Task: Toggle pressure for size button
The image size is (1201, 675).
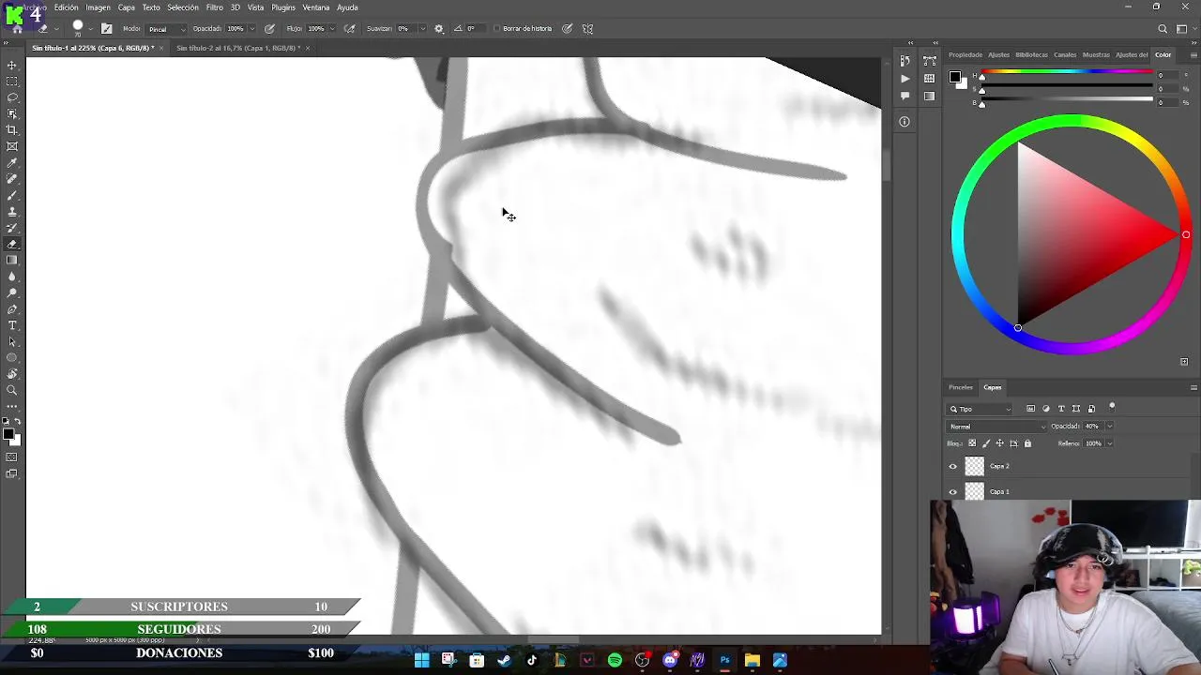Action: point(567,29)
